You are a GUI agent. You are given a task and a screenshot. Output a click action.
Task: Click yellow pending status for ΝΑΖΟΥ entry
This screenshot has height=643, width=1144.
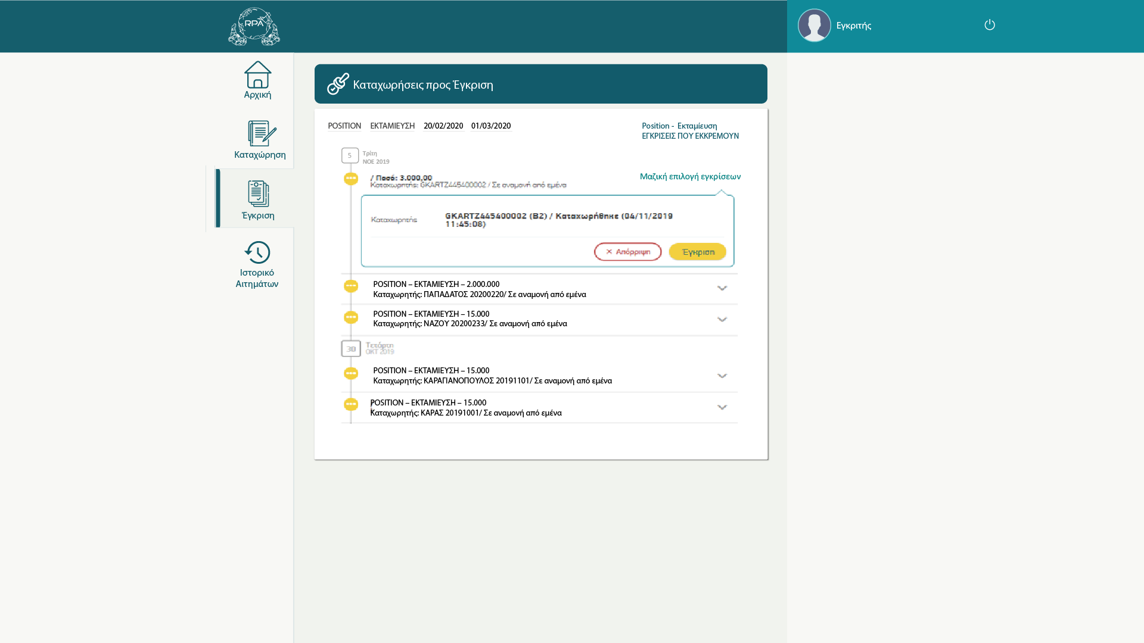351,317
